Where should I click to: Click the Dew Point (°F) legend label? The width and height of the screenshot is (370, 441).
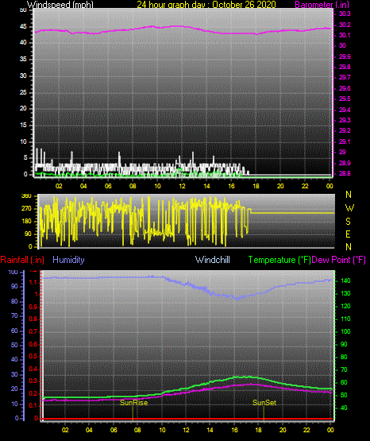[x=339, y=260]
